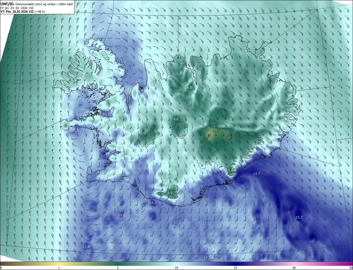Viewport: 353px width, 270px height.
Task: Click the faint 11.4 value label
Action: (177, 232)
